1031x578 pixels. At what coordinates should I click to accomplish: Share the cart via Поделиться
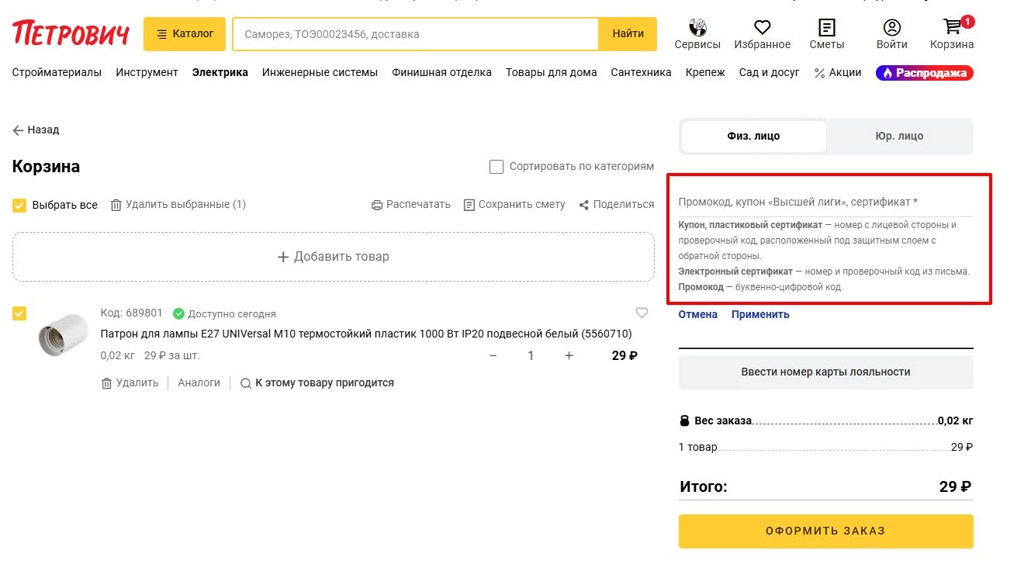tap(583, 205)
